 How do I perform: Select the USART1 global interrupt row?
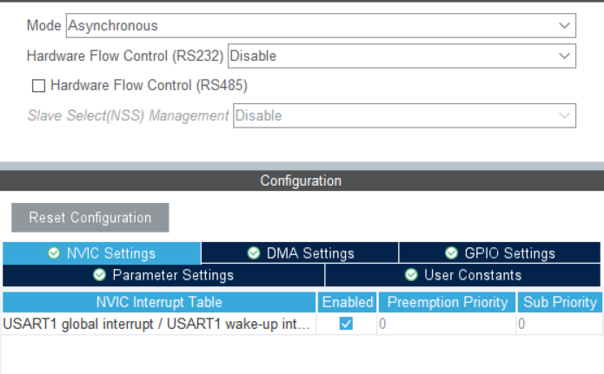pyautogui.click(x=157, y=324)
